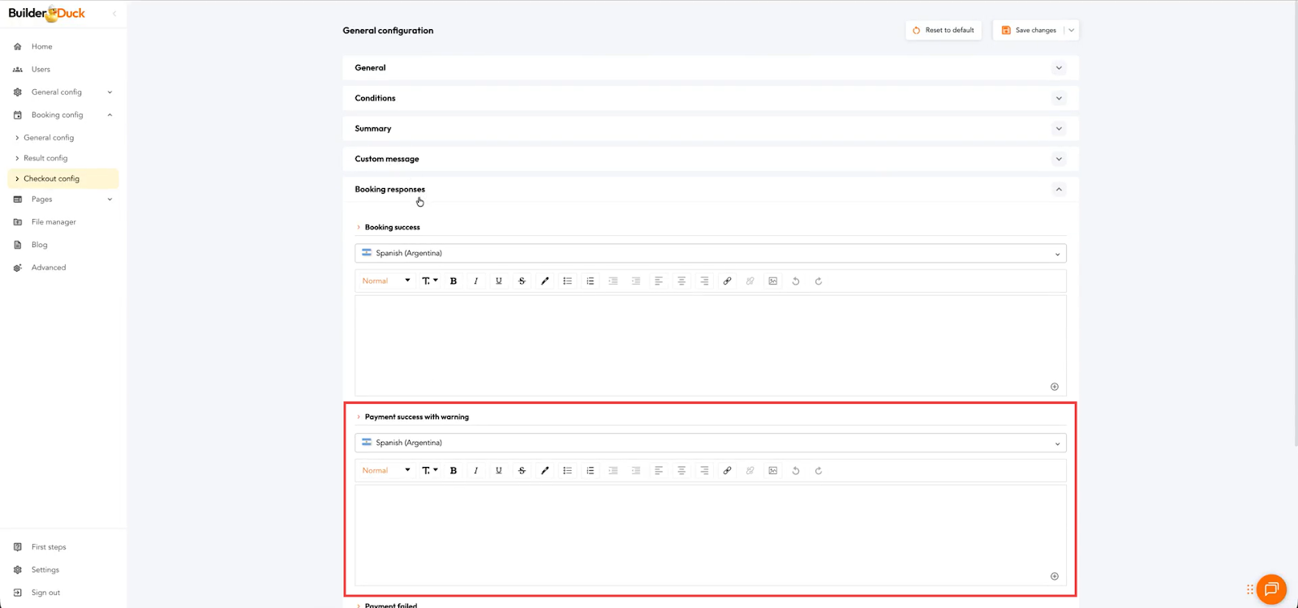This screenshot has height=608, width=1298.
Task: Toggle numbered list in Payment success with warning toolbar
Action: (x=591, y=471)
